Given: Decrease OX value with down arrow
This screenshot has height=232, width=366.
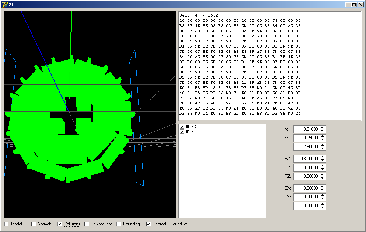Looking at the screenshot, I should point(323,190).
